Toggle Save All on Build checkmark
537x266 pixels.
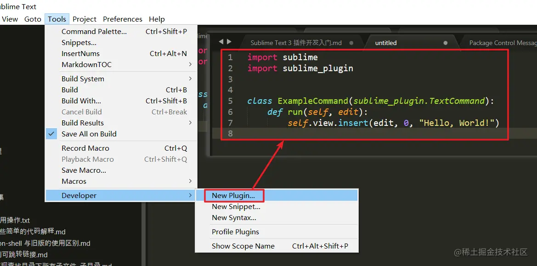tap(121, 134)
